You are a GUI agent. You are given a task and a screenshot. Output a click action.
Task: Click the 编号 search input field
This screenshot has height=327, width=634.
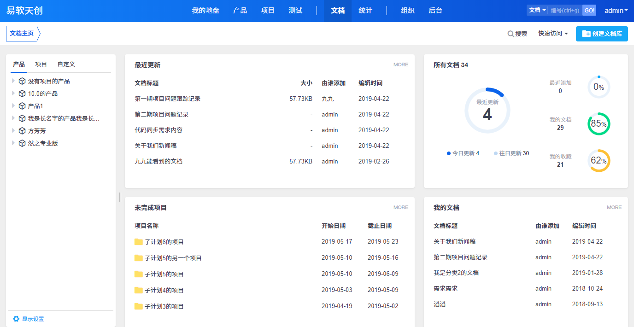[565, 10]
